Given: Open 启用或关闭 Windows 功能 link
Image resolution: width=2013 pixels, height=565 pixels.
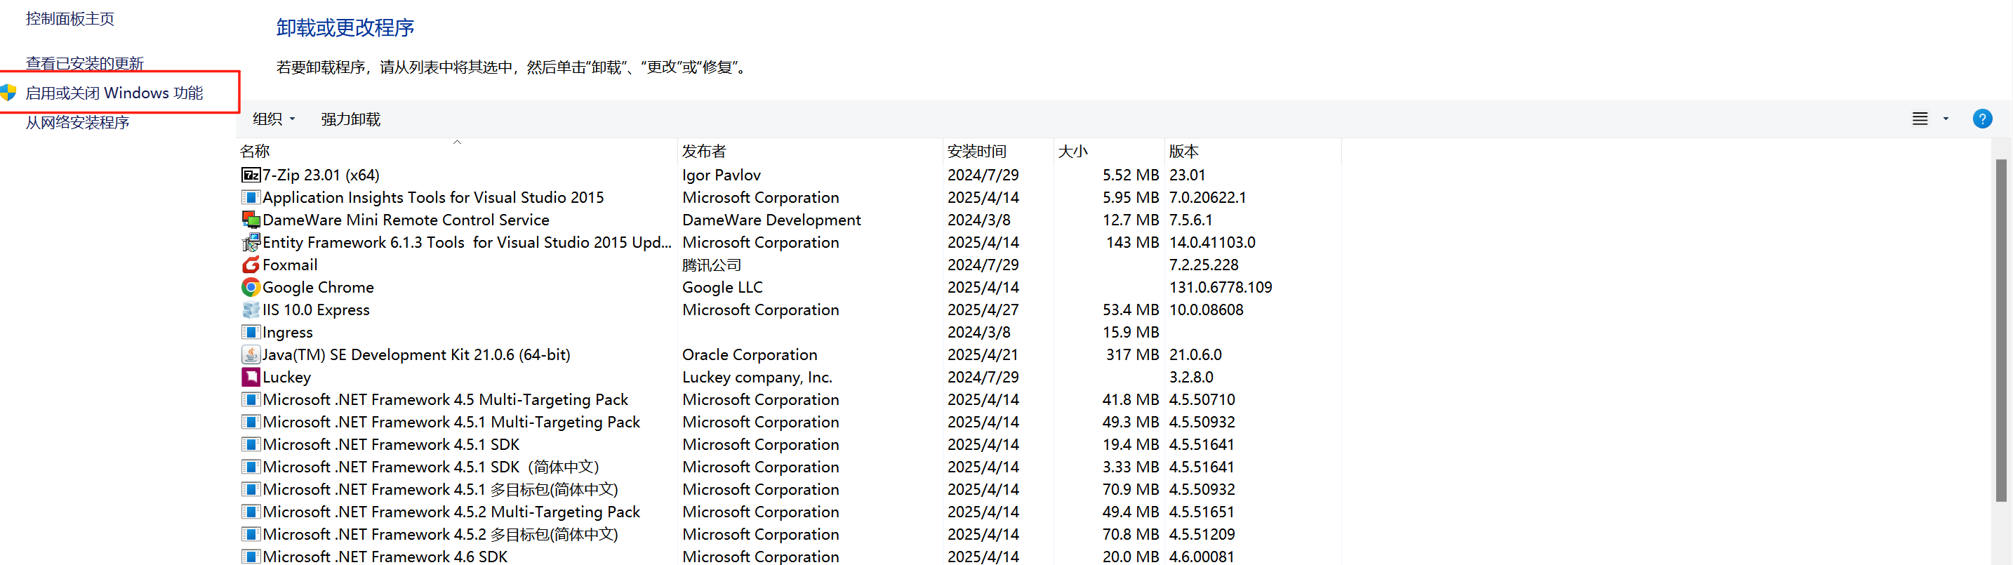Looking at the screenshot, I should pyautogui.click(x=114, y=93).
